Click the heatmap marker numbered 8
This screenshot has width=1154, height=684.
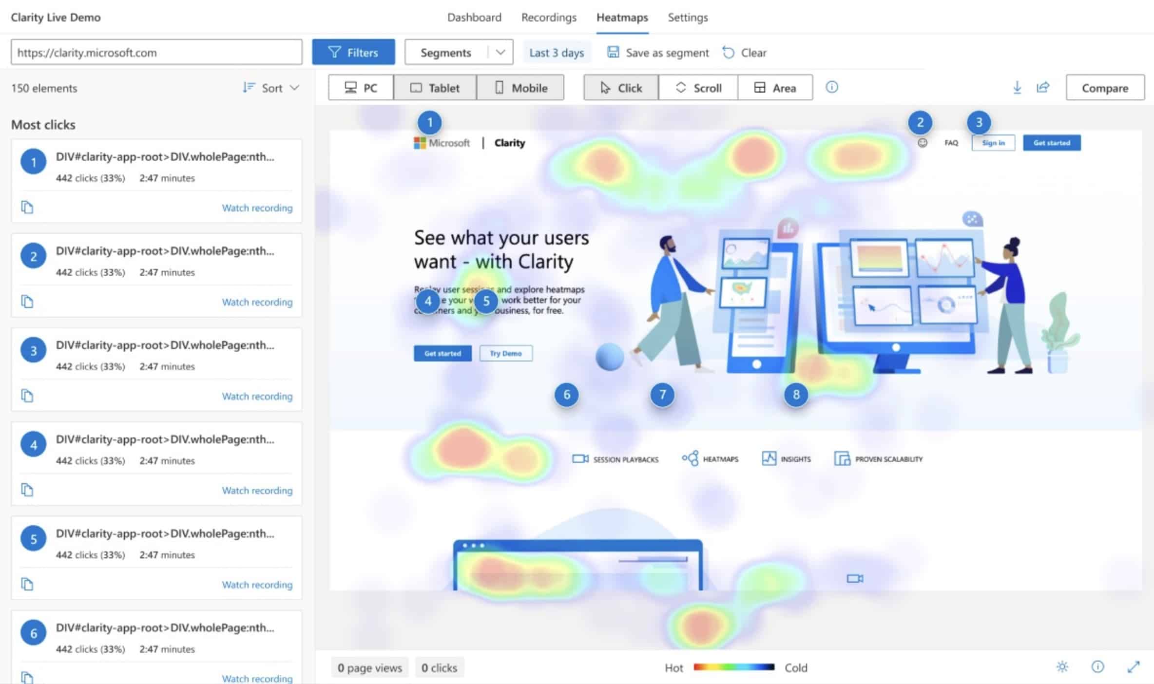click(x=796, y=395)
